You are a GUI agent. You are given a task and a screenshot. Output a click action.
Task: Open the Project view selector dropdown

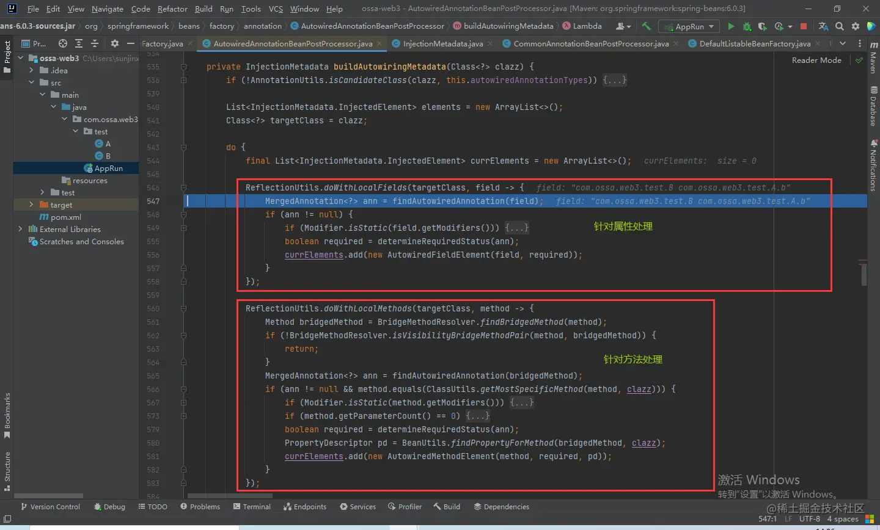pos(34,43)
